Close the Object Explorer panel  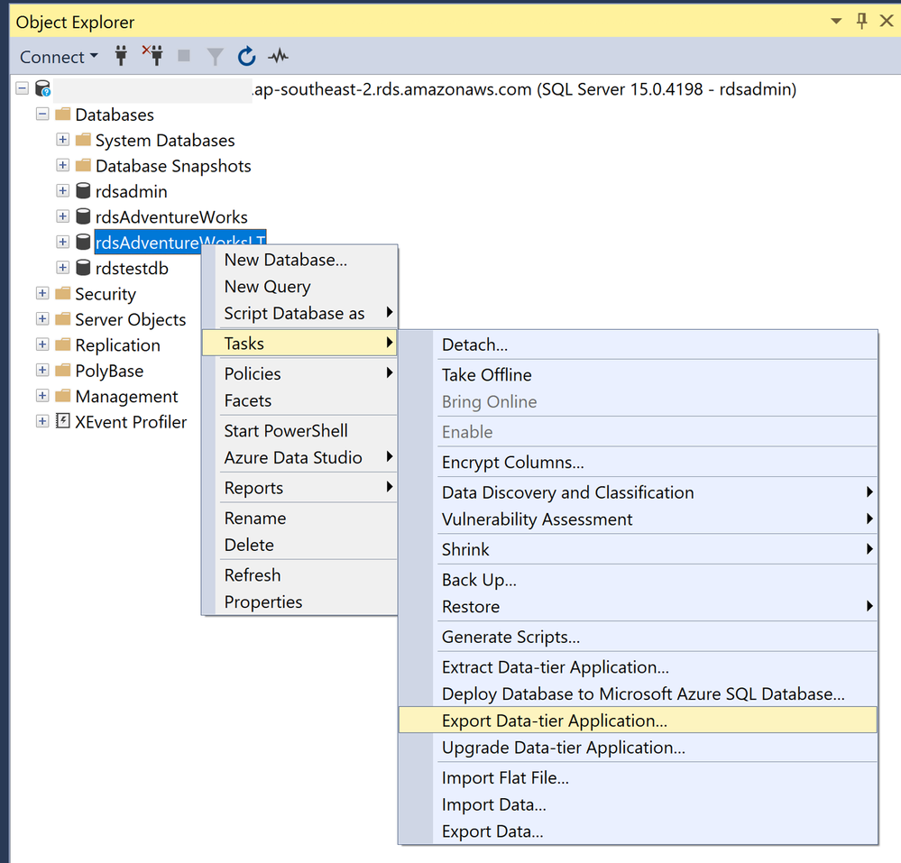(887, 22)
